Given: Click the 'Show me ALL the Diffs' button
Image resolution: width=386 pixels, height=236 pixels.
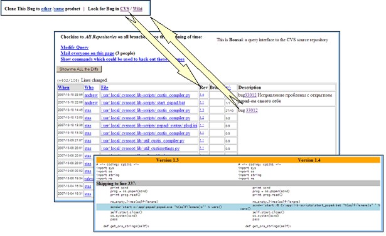Looking at the screenshot, I should pos(79,69).
